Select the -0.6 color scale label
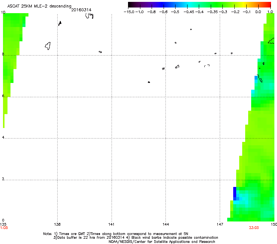Viewport: 277px width, 244px height. [x=163, y=12]
